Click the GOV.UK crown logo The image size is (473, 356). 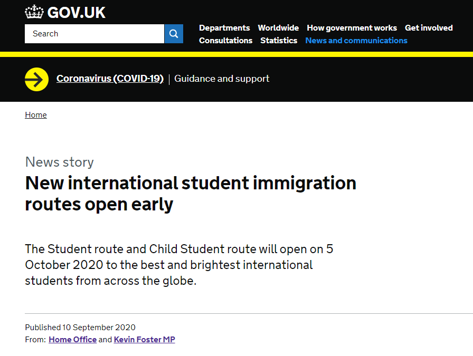point(34,12)
